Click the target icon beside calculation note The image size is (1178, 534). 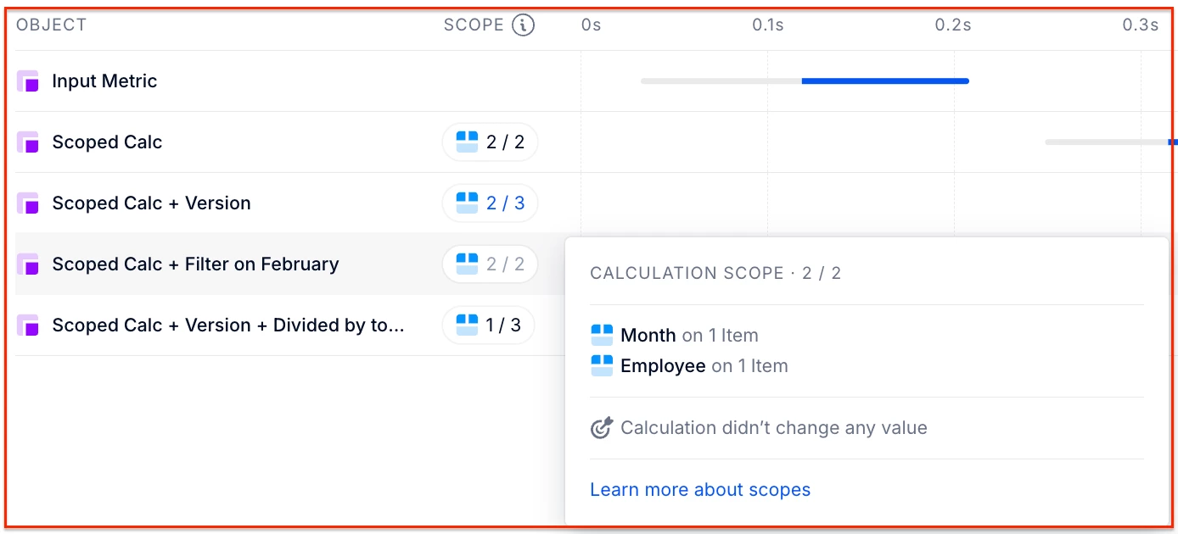[601, 428]
